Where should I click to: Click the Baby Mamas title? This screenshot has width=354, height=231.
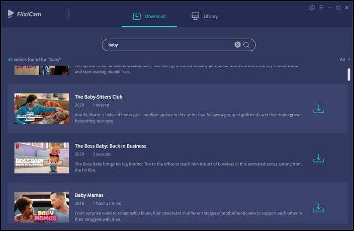tap(89, 195)
